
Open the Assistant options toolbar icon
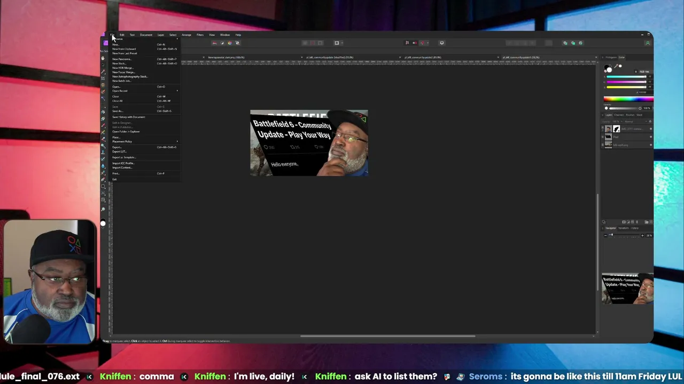[x=442, y=43]
